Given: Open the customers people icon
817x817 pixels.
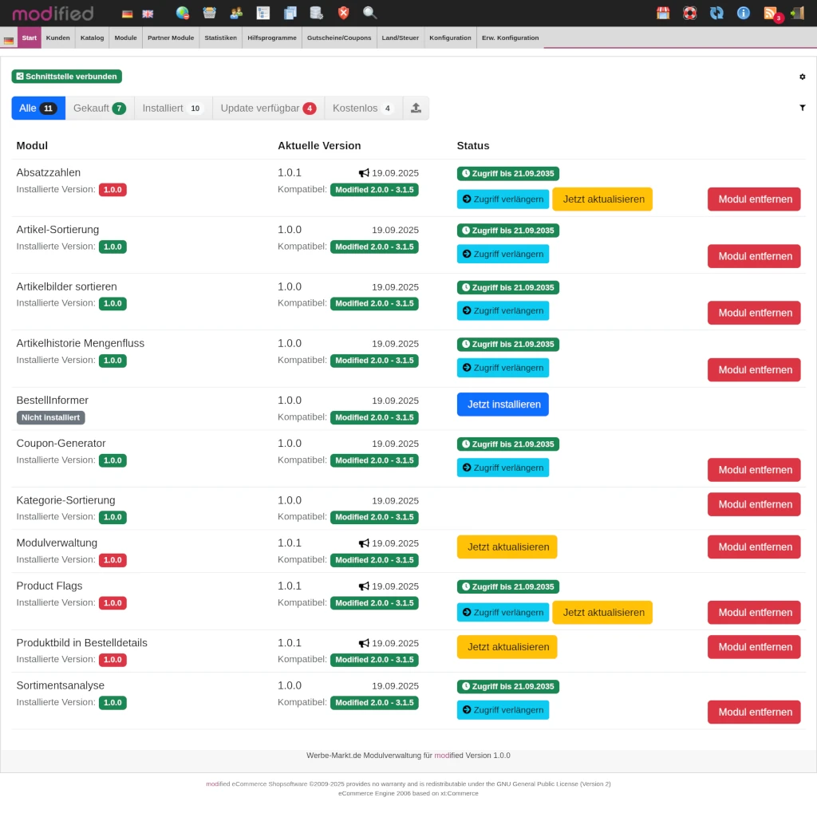Looking at the screenshot, I should coord(236,13).
